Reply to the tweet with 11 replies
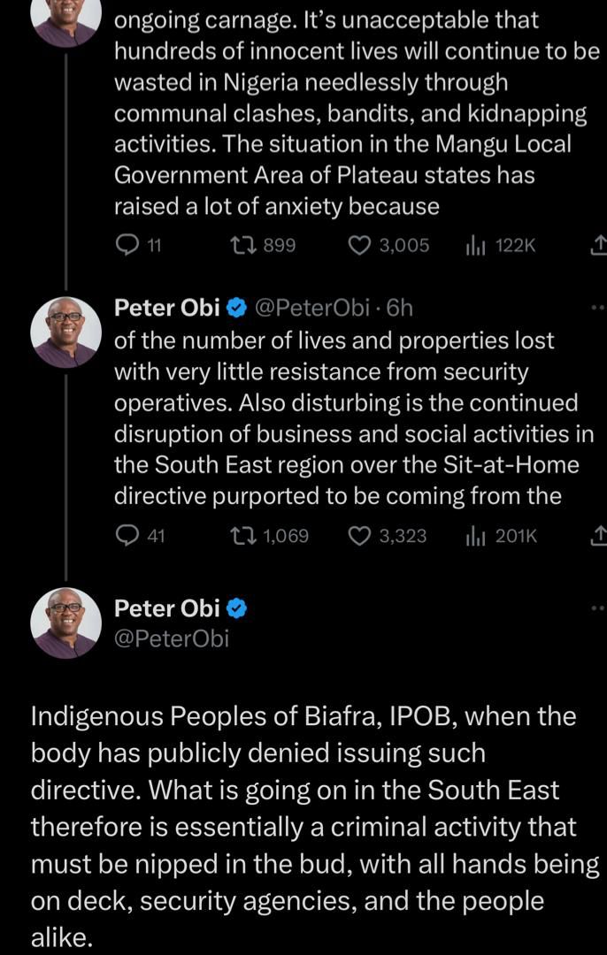607x955 pixels. pos(128,245)
